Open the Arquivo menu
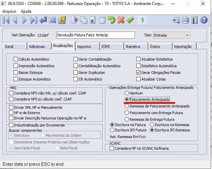Image resolution: width=212 pixels, height=169 pixels. [9, 11]
